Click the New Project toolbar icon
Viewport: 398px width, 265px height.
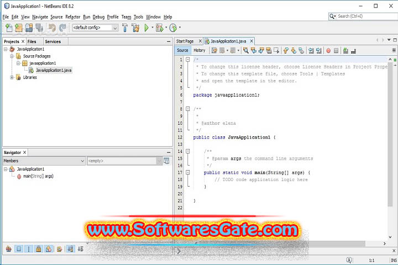point(19,28)
